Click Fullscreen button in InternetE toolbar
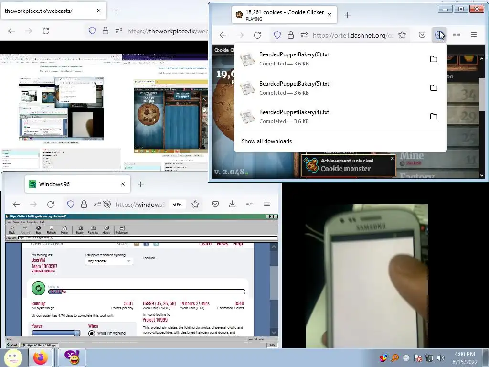The height and width of the screenshot is (367, 489). click(122, 230)
